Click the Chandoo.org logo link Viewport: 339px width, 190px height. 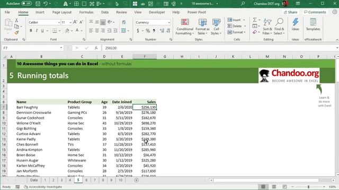click(289, 75)
